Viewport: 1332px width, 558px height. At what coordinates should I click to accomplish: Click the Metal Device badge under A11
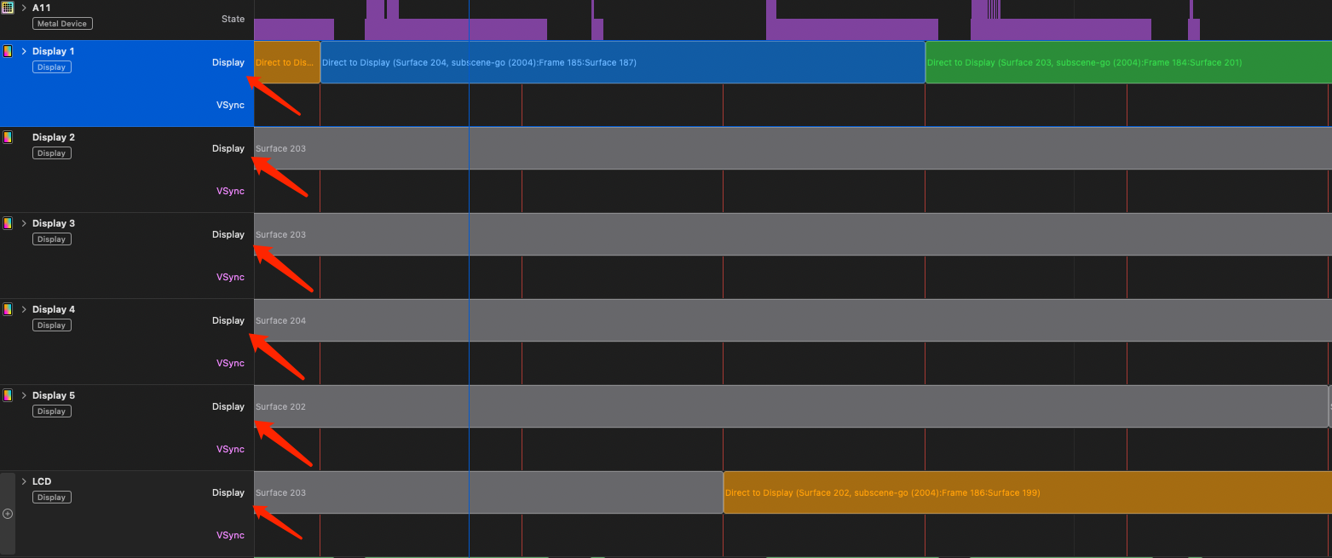62,24
